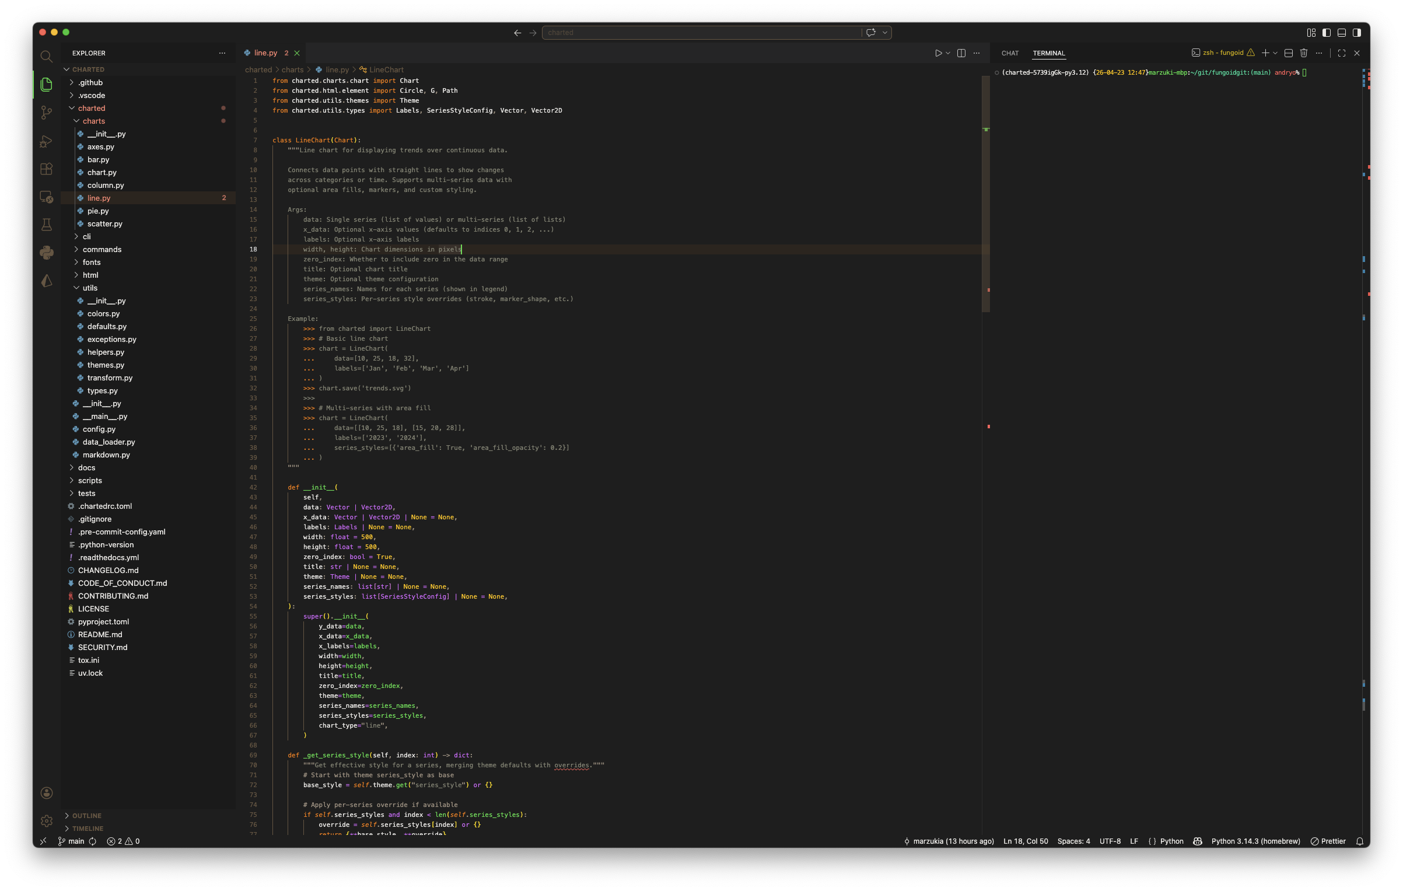Open the Python view in the activity bar
The height and width of the screenshot is (891, 1403).
tap(46, 252)
